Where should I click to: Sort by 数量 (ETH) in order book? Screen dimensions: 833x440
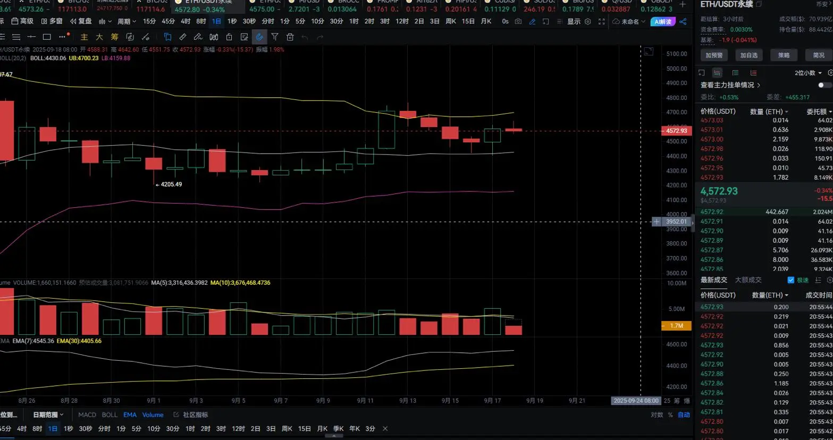[769, 112]
